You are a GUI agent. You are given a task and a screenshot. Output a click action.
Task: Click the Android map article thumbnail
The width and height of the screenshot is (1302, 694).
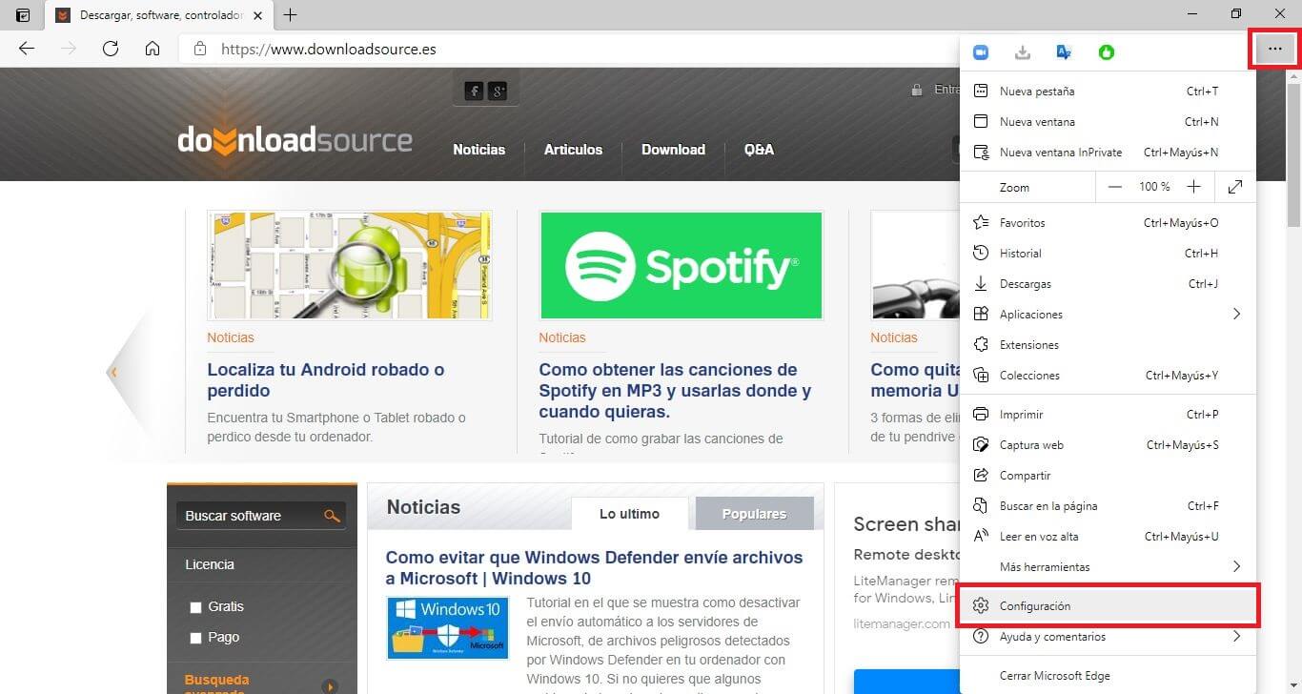pyautogui.click(x=350, y=266)
